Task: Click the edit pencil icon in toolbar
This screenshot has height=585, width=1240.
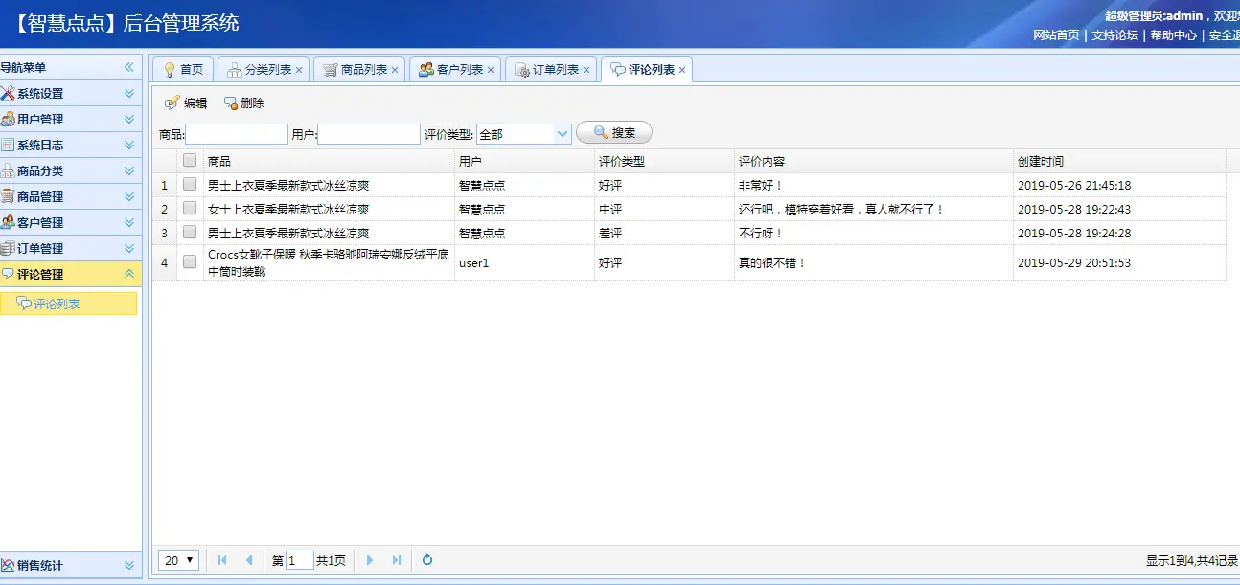Action: point(172,102)
